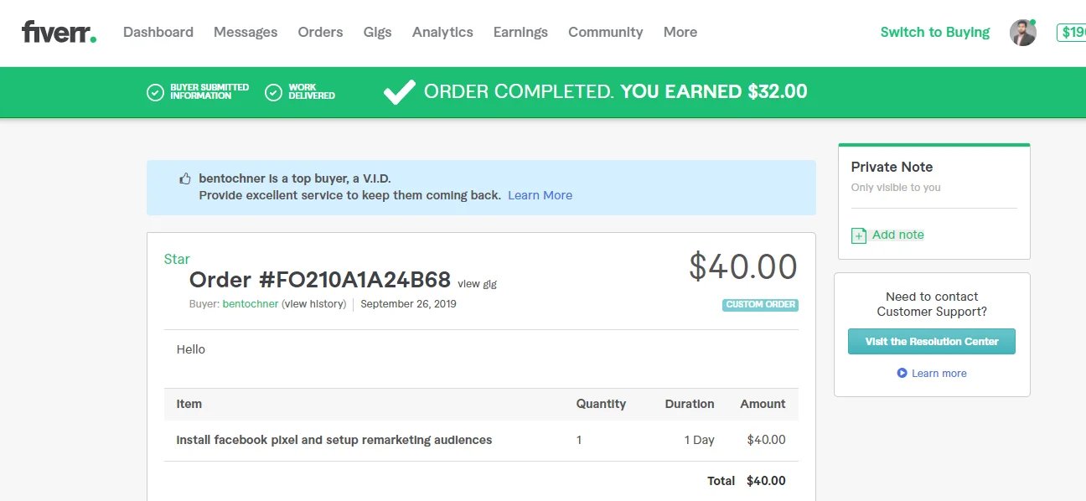Open the view history link
The image size is (1086, 501).
tap(315, 304)
